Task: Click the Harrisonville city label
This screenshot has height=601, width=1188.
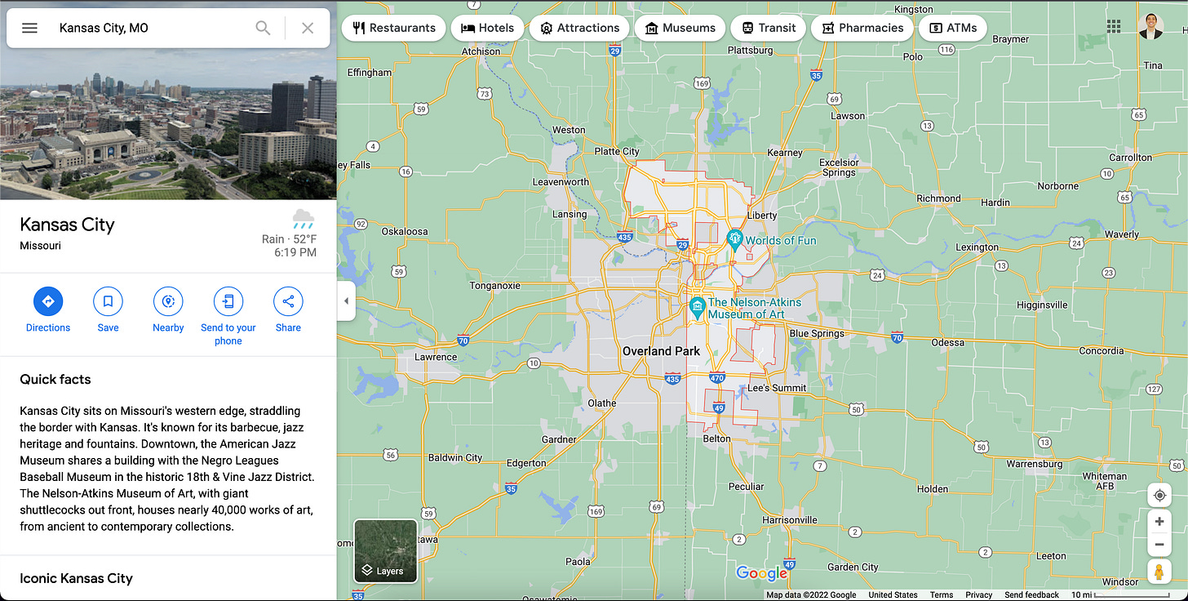Action: (x=790, y=519)
